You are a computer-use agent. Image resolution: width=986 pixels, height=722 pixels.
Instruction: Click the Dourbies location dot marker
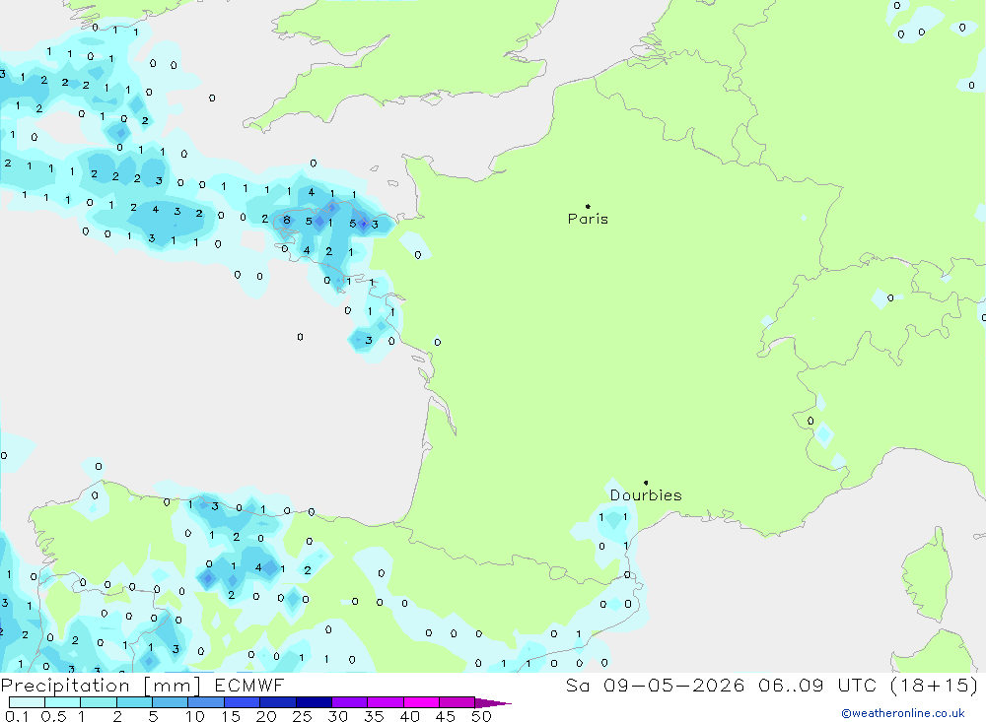646,483
